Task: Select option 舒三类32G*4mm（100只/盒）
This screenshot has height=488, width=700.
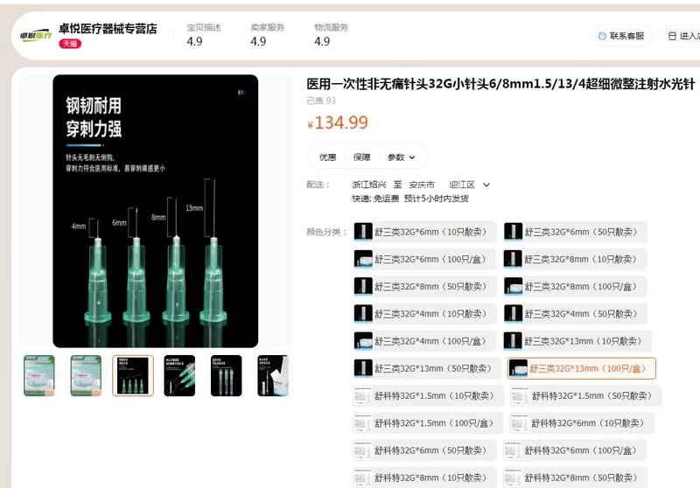Action: click(x=424, y=341)
